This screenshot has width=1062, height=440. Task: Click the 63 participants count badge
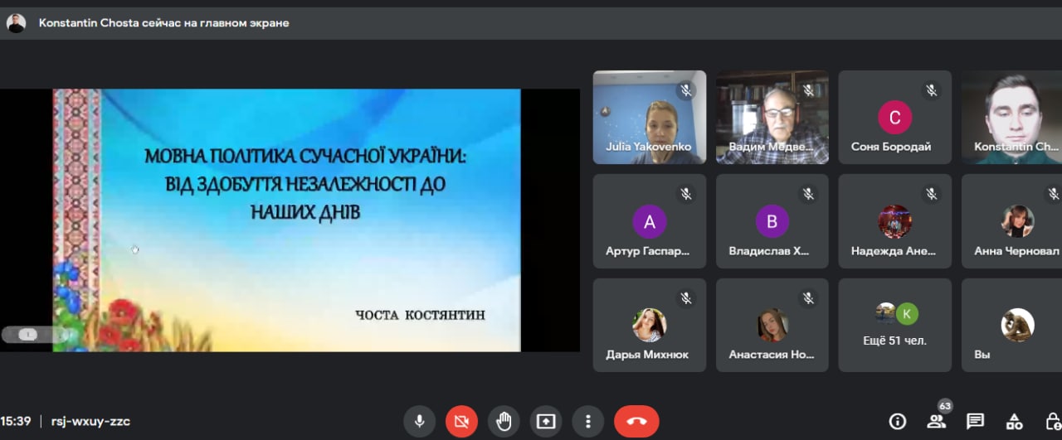point(945,406)
